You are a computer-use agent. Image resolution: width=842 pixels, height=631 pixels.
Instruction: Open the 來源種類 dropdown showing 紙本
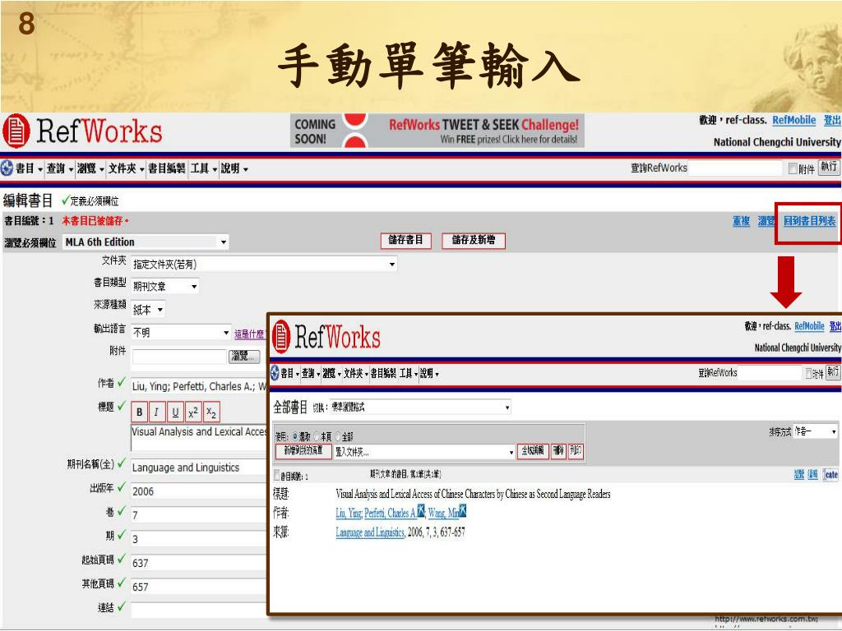[x=148, y=310]
